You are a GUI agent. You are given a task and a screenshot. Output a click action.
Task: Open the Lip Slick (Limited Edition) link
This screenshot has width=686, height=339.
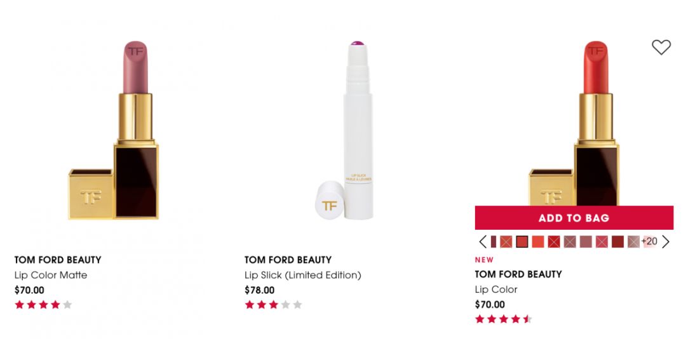pyautogui.click(x=302, y=275)
